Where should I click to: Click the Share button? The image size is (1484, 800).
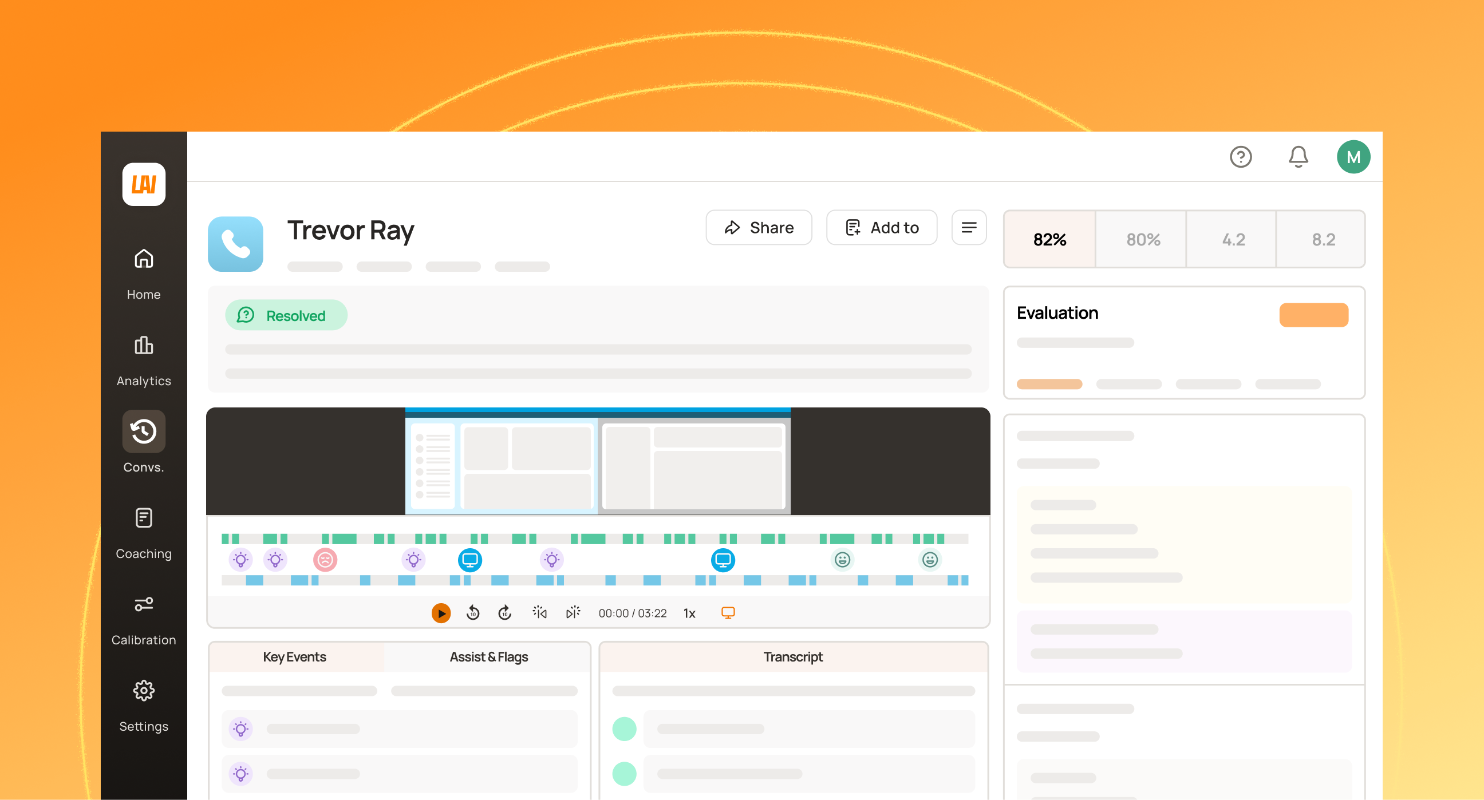point(759,228)
